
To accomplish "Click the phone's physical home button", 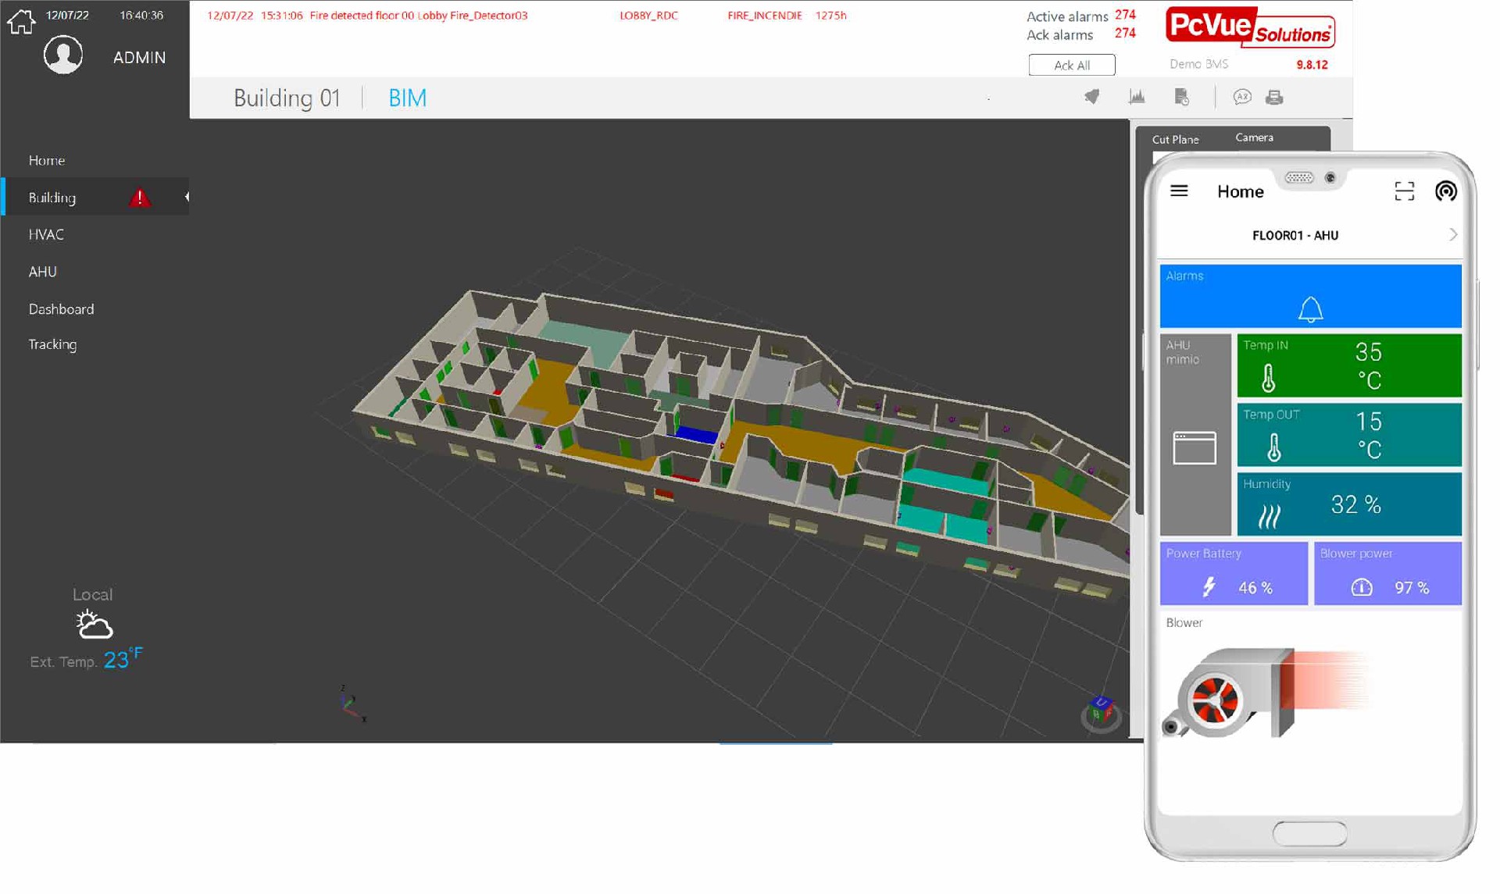I will 1309,833.
